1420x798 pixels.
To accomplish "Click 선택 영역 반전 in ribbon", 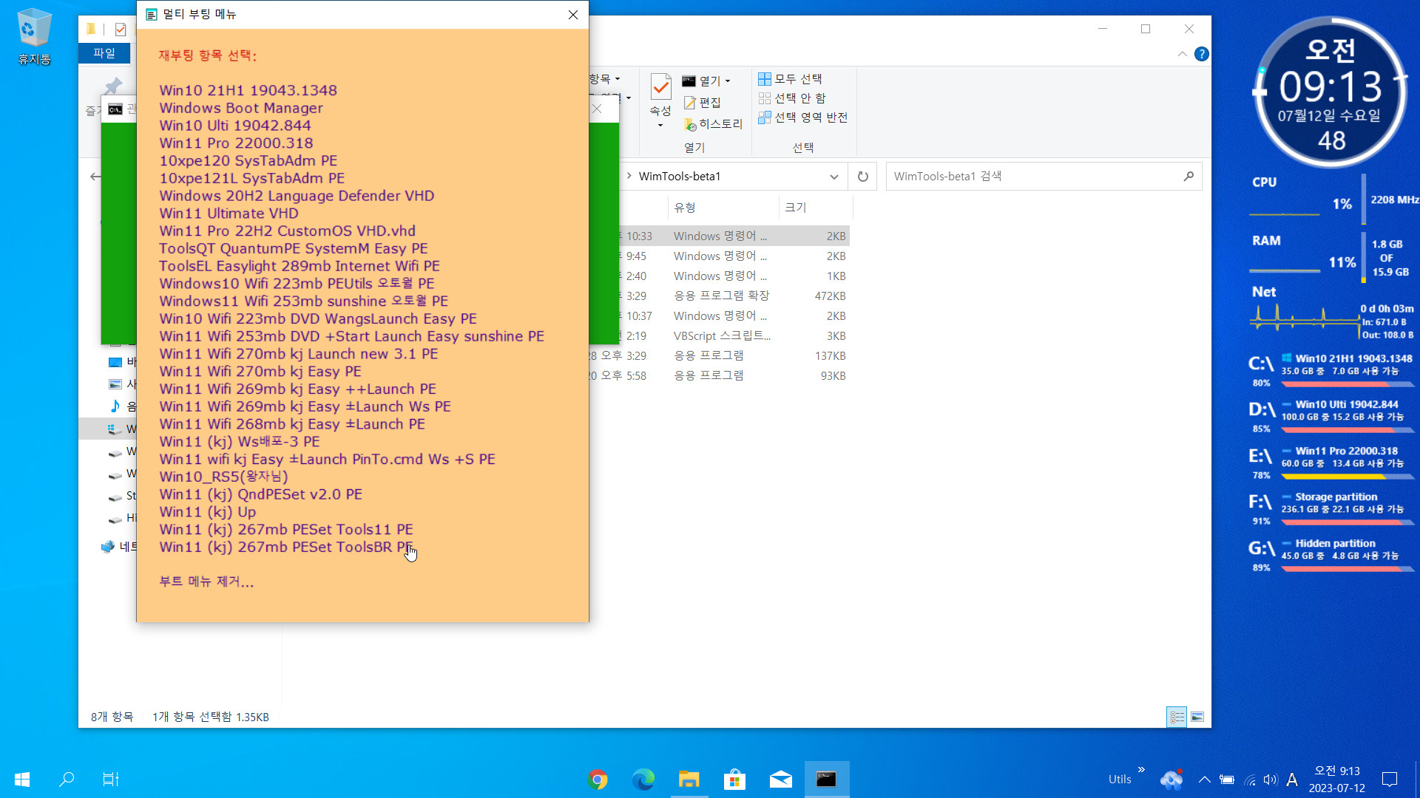I will (803, 117).
